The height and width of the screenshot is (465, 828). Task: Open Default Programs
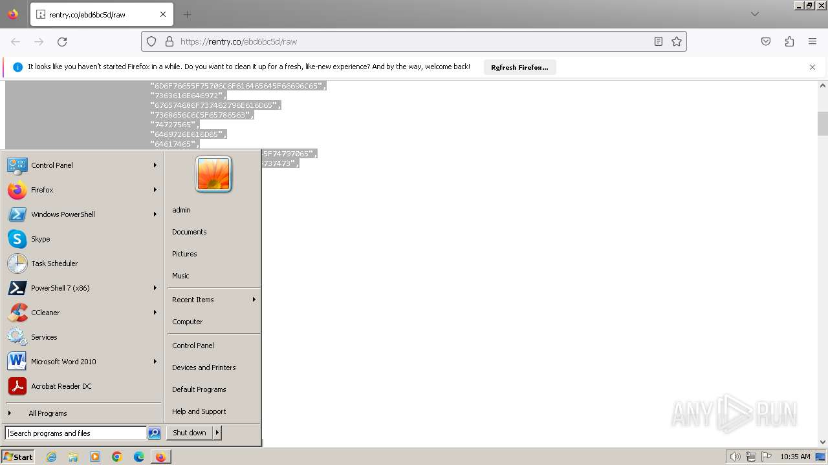pos(199,389)
